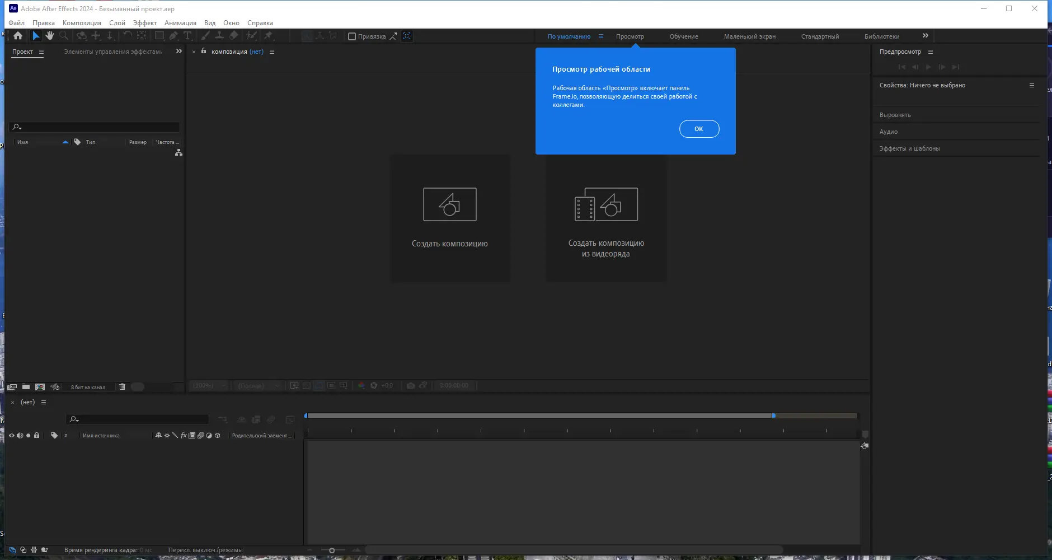This screenshot has height=560, width=1052.
Task: Click the timeline search field
Action: tap(137, 419)
